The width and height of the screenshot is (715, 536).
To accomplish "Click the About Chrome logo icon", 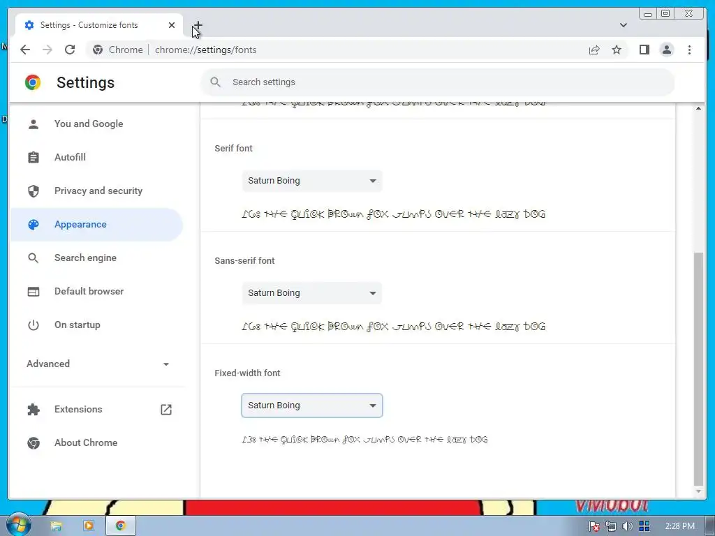I will (x=34, y=442).
